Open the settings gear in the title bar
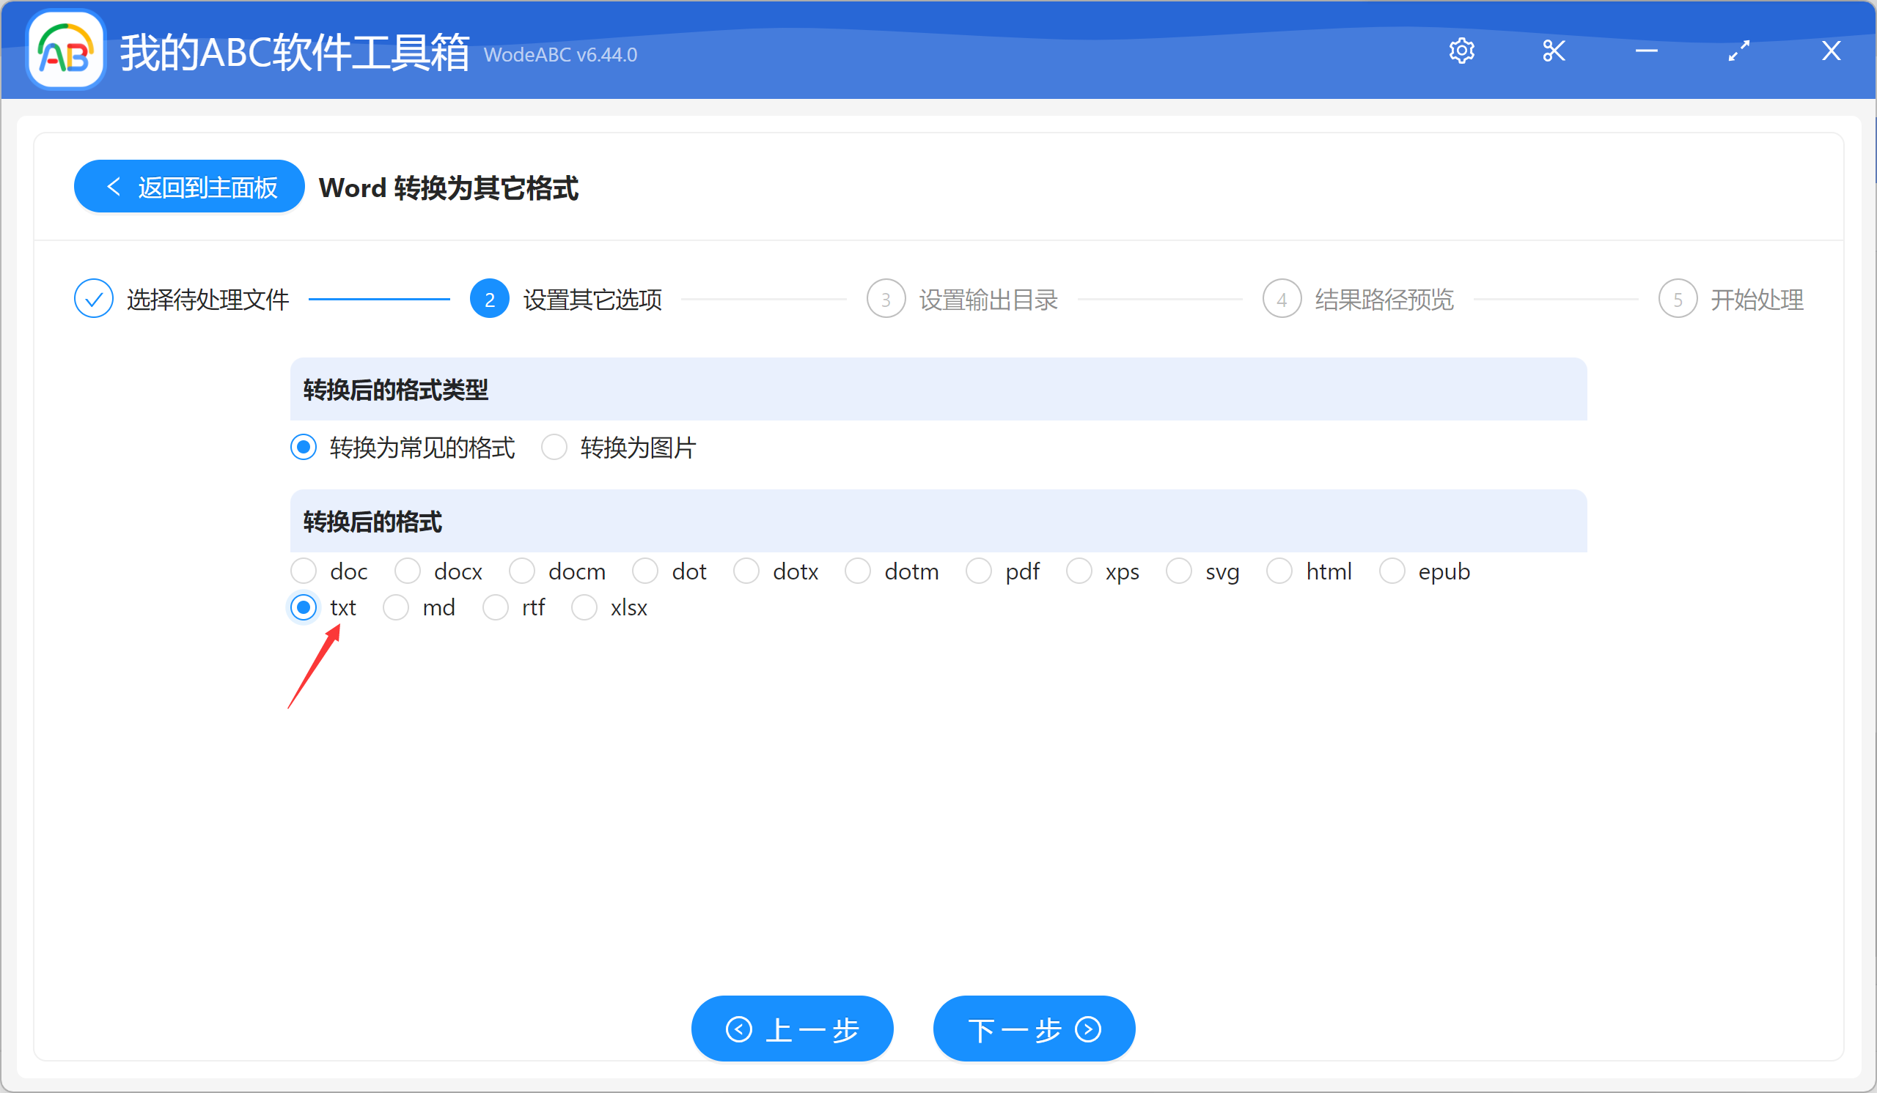The image size is (1877, 1093). (1461, 51)
